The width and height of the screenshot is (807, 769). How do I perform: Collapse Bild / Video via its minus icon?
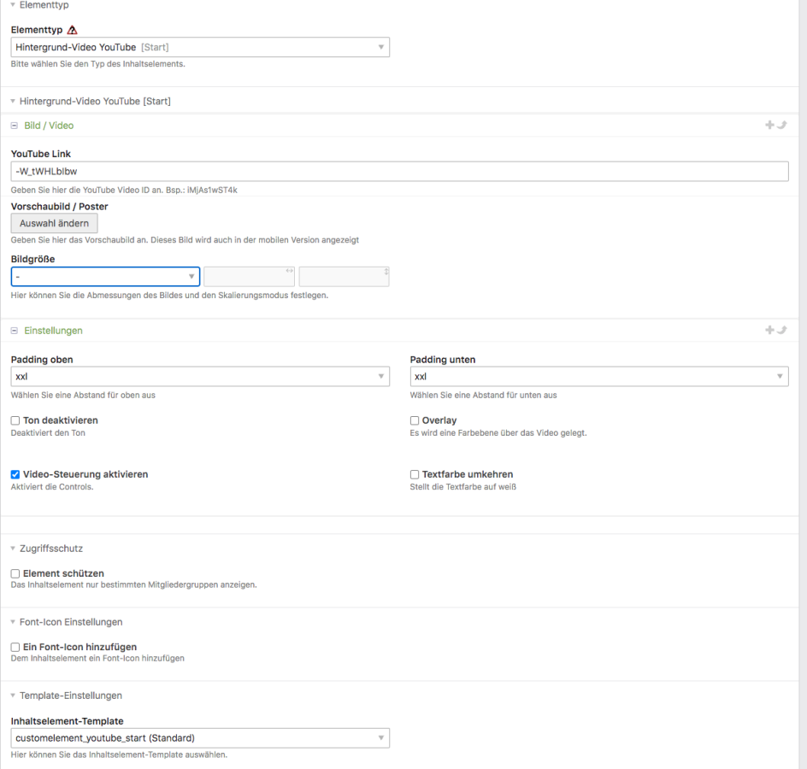(15, 126)
